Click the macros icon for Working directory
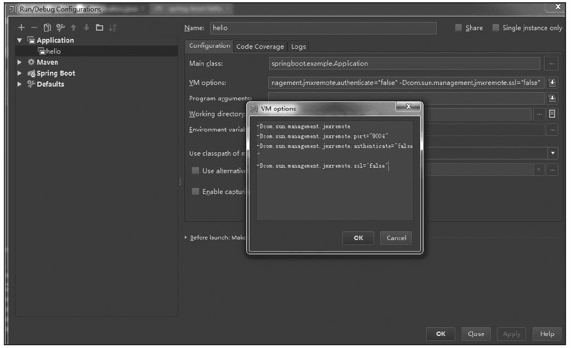Viewport: 571px width, 348px height. pos(552,114)
